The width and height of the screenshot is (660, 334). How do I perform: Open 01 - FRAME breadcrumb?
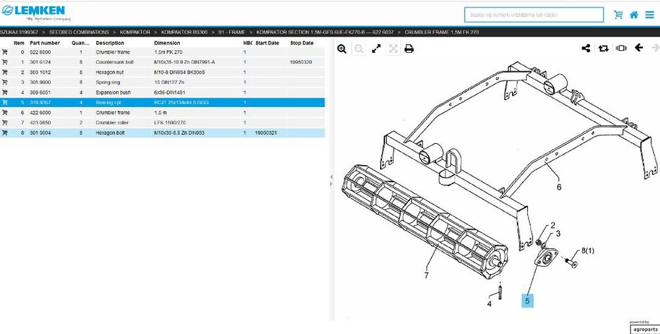click(232, 32)
